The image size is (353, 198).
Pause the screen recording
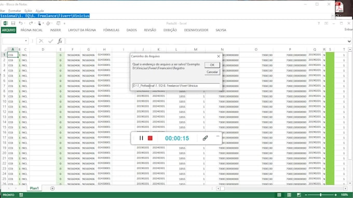coord(141,138)
